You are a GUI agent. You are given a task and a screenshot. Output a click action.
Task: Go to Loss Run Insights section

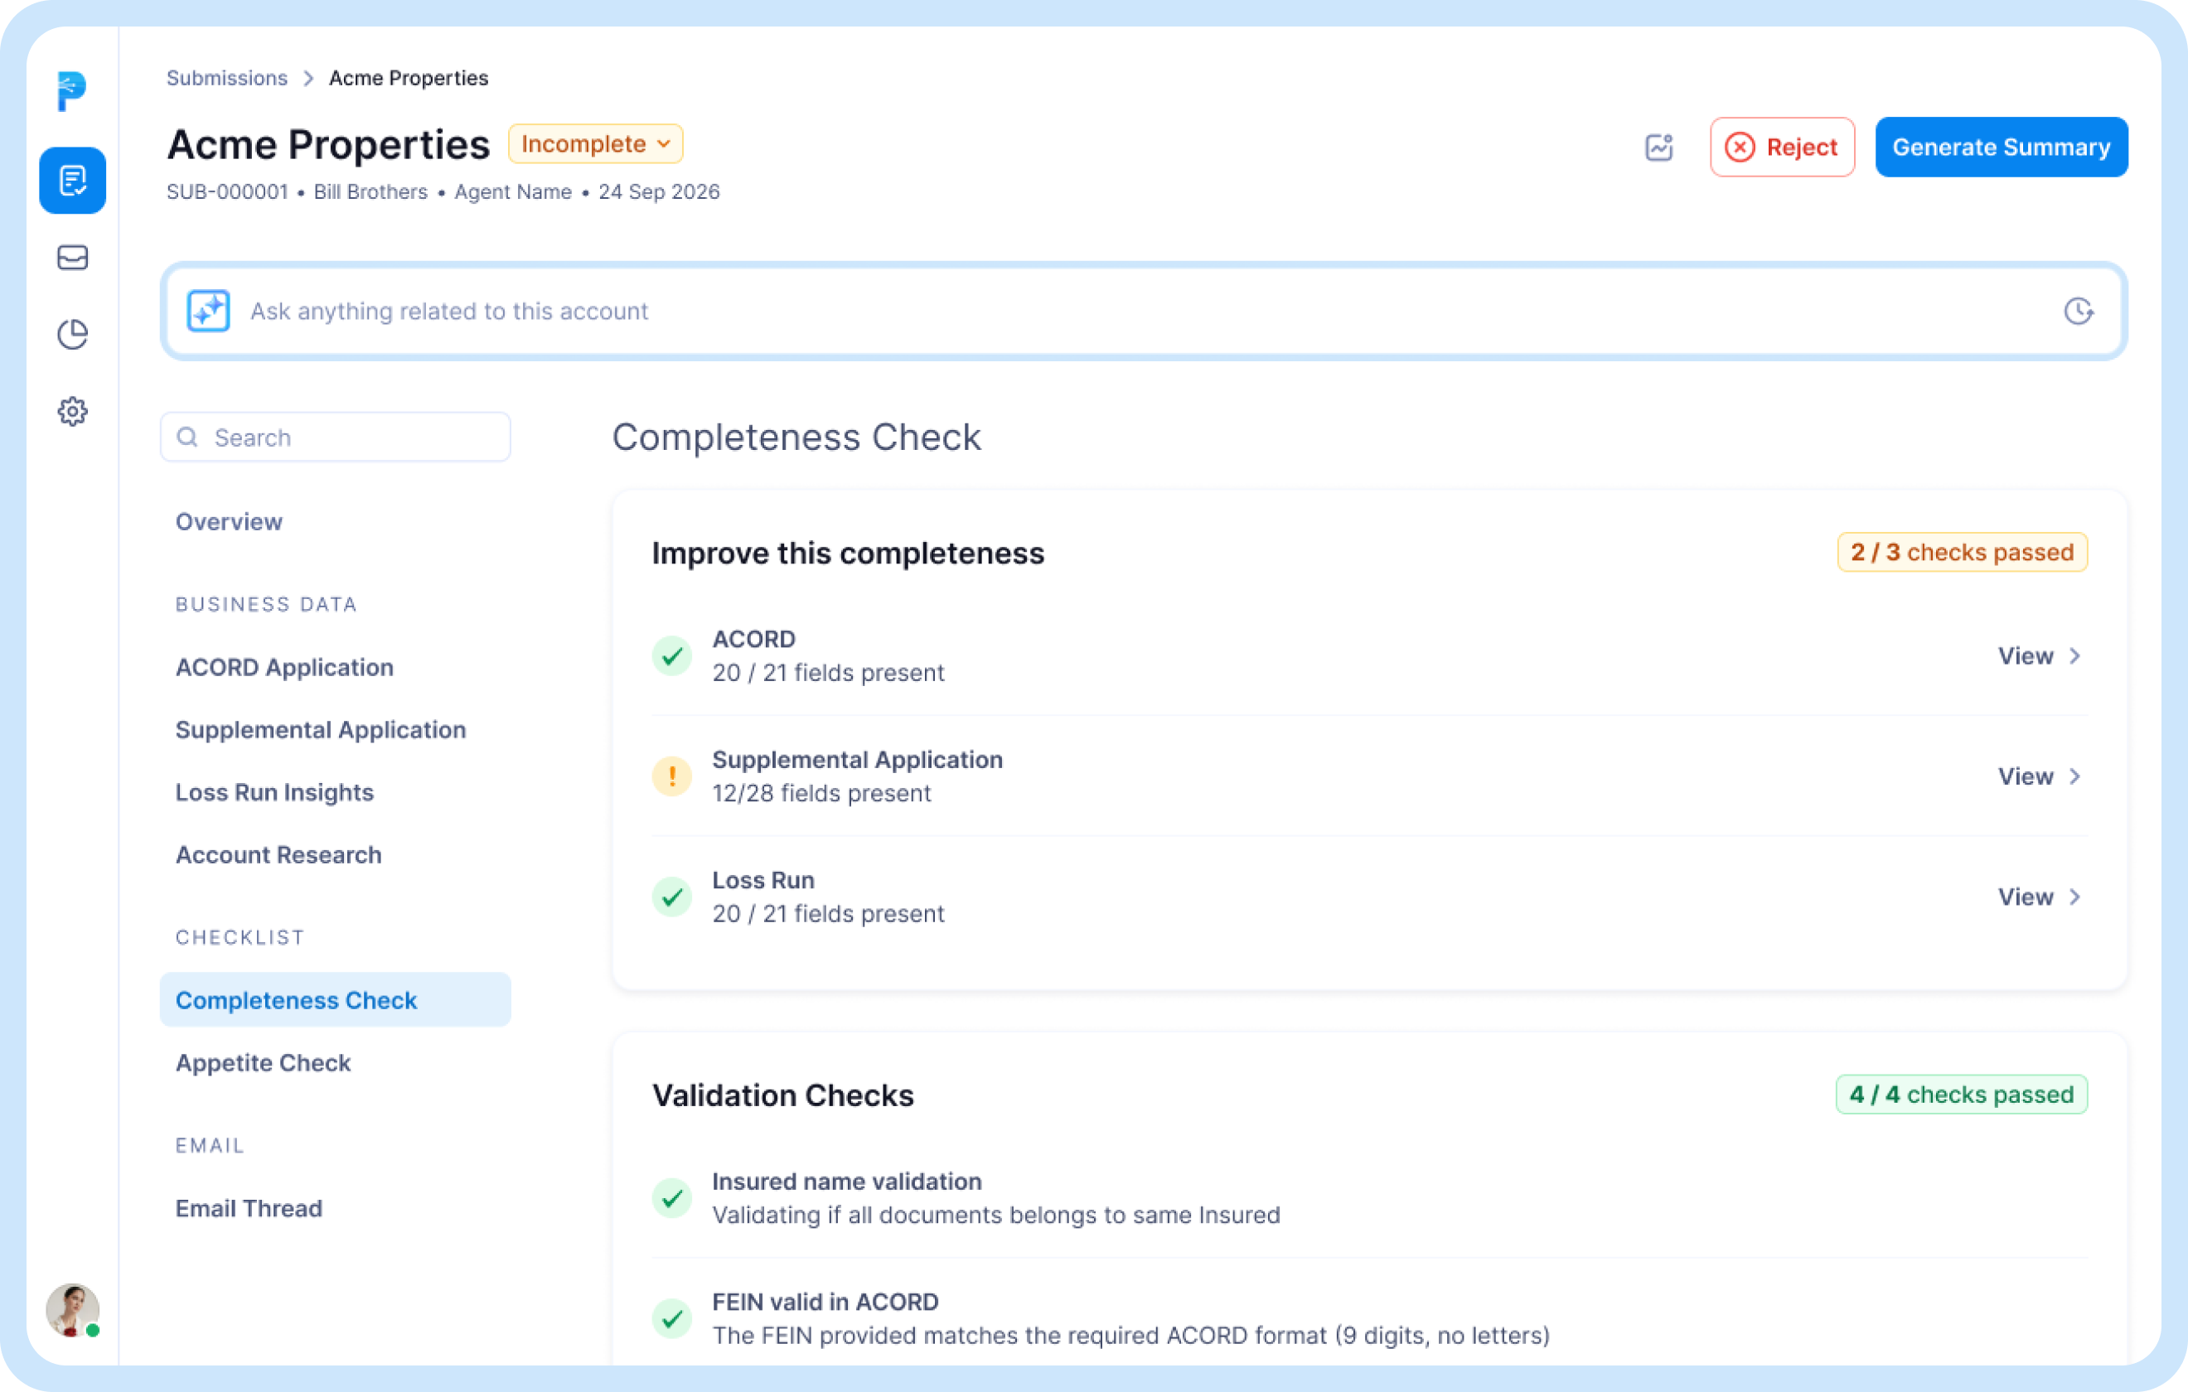(x=274, y=792)
